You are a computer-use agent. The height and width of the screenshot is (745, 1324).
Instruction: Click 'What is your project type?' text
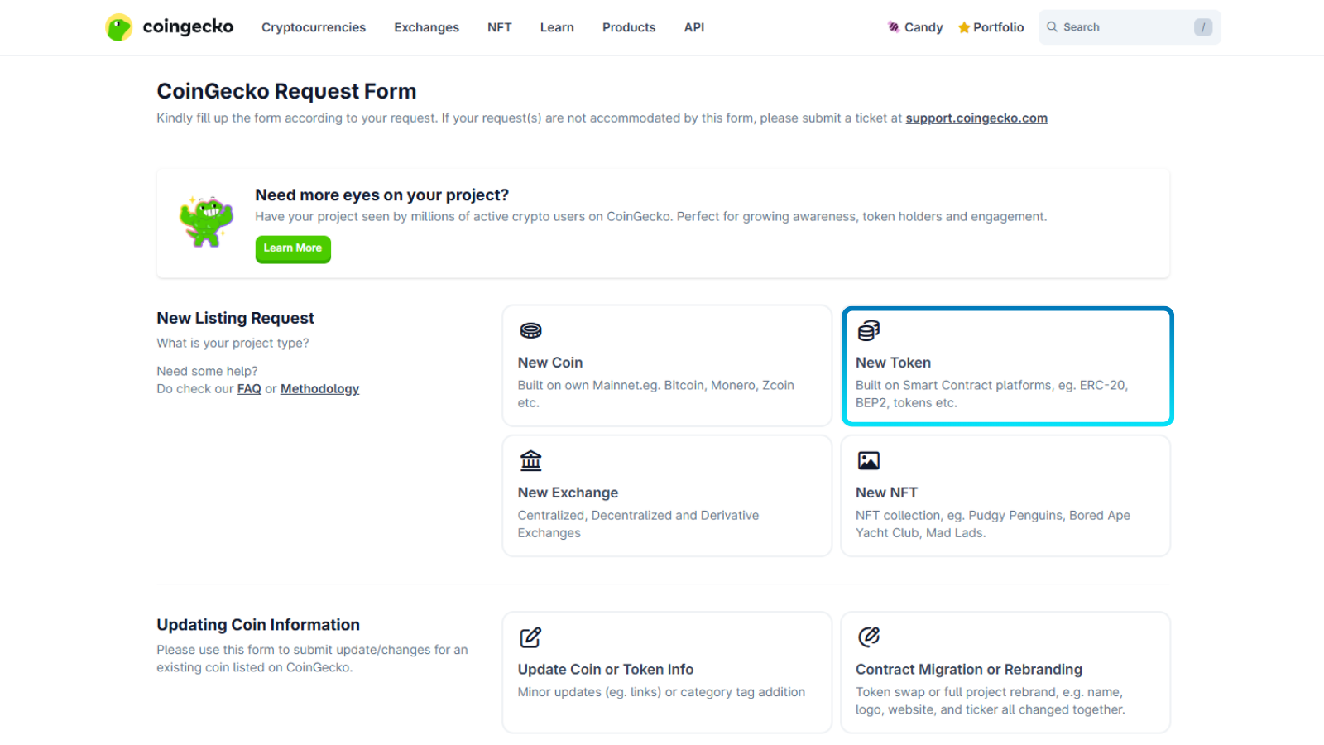[x=233, y=344]
